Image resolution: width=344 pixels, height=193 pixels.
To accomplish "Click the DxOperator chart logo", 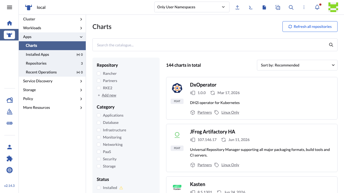I will point(177,88).
